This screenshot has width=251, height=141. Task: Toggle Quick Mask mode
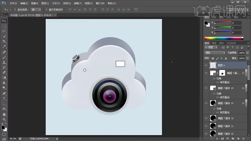click(4, 134)
